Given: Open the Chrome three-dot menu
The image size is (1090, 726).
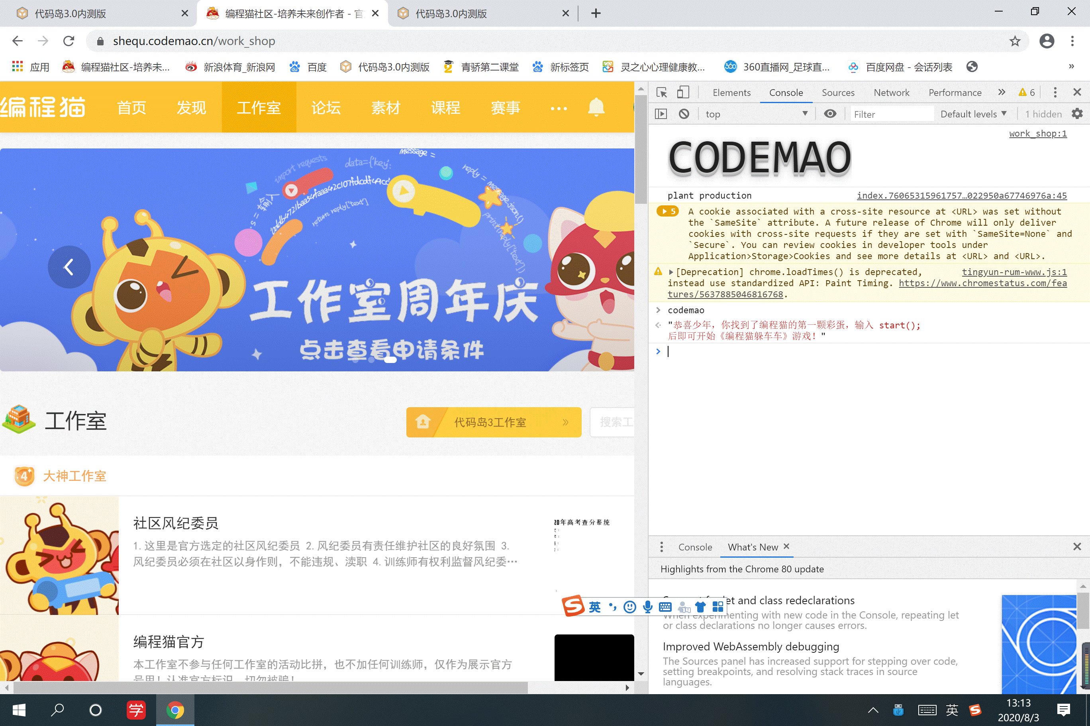Looking at the screenshot, I should click(x=1072, y=41).
